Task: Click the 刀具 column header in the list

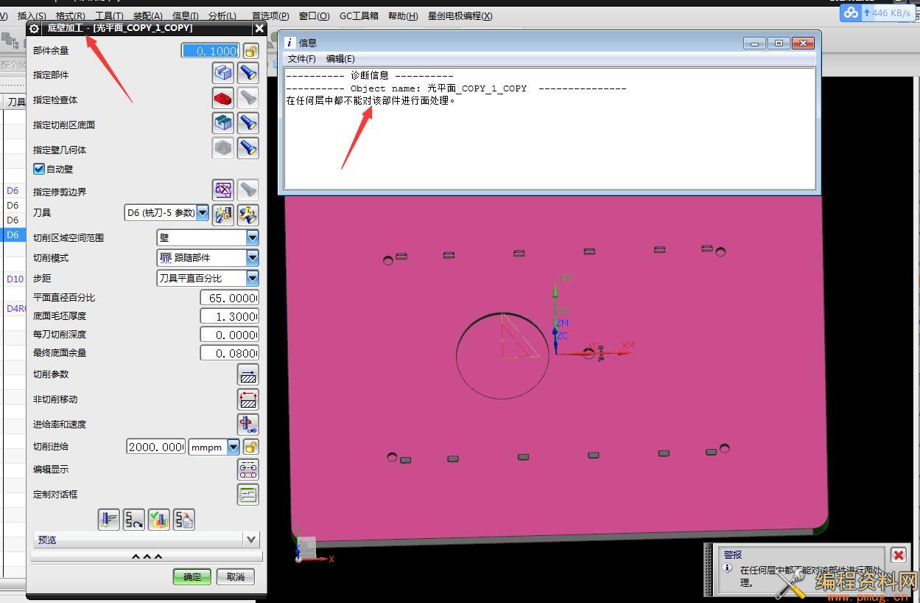Action: pos(15,102)
